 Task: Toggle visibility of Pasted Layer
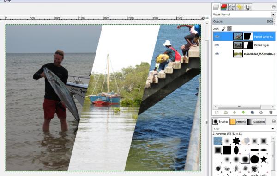[217, 45]
